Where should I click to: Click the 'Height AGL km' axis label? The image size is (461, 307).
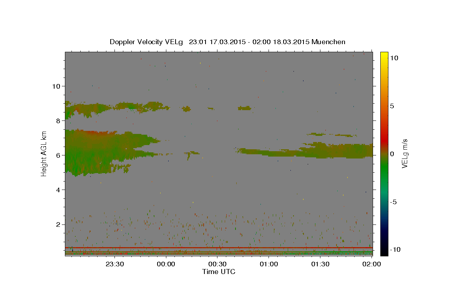[x=44, y=154]
